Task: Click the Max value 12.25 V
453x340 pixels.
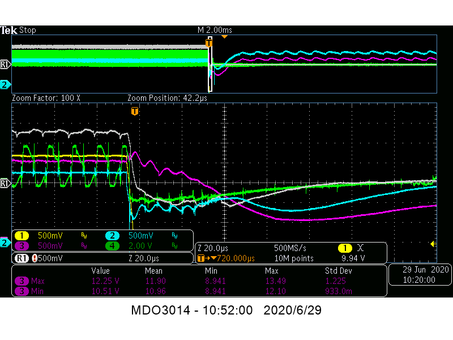Action: (x=105, y=281)
